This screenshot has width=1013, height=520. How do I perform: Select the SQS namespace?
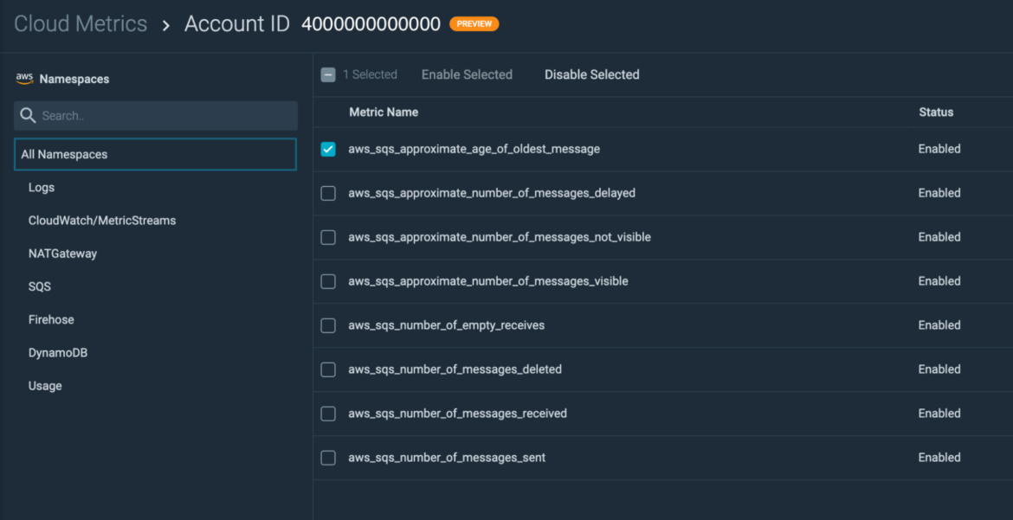coord(40,286)
